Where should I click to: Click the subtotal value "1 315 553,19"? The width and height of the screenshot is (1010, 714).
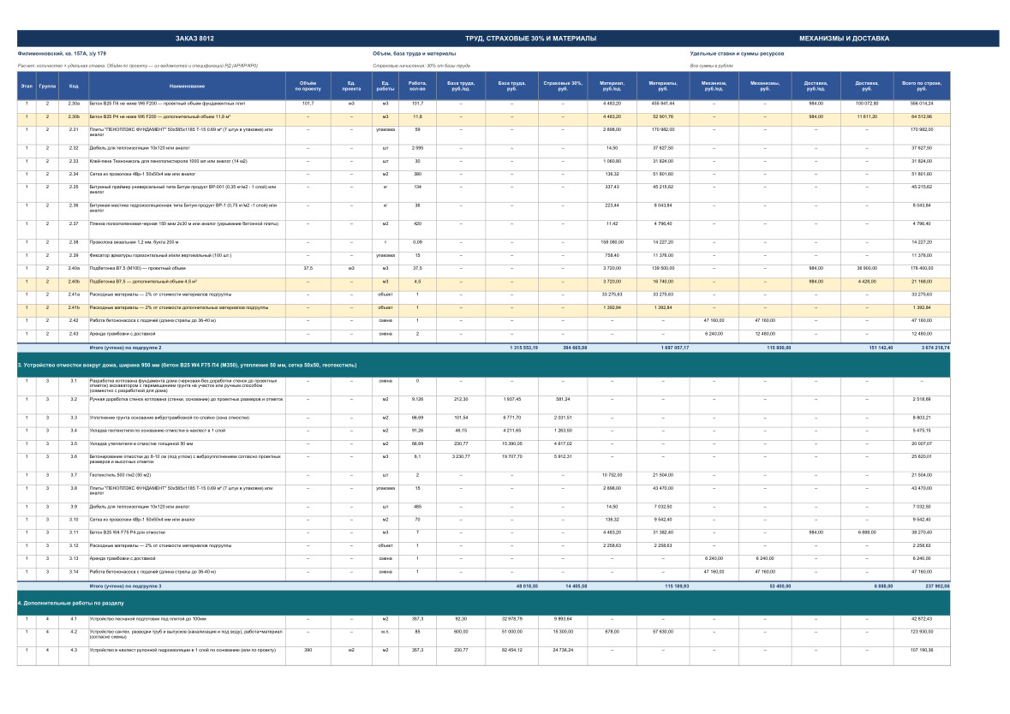tap(523, 348)
